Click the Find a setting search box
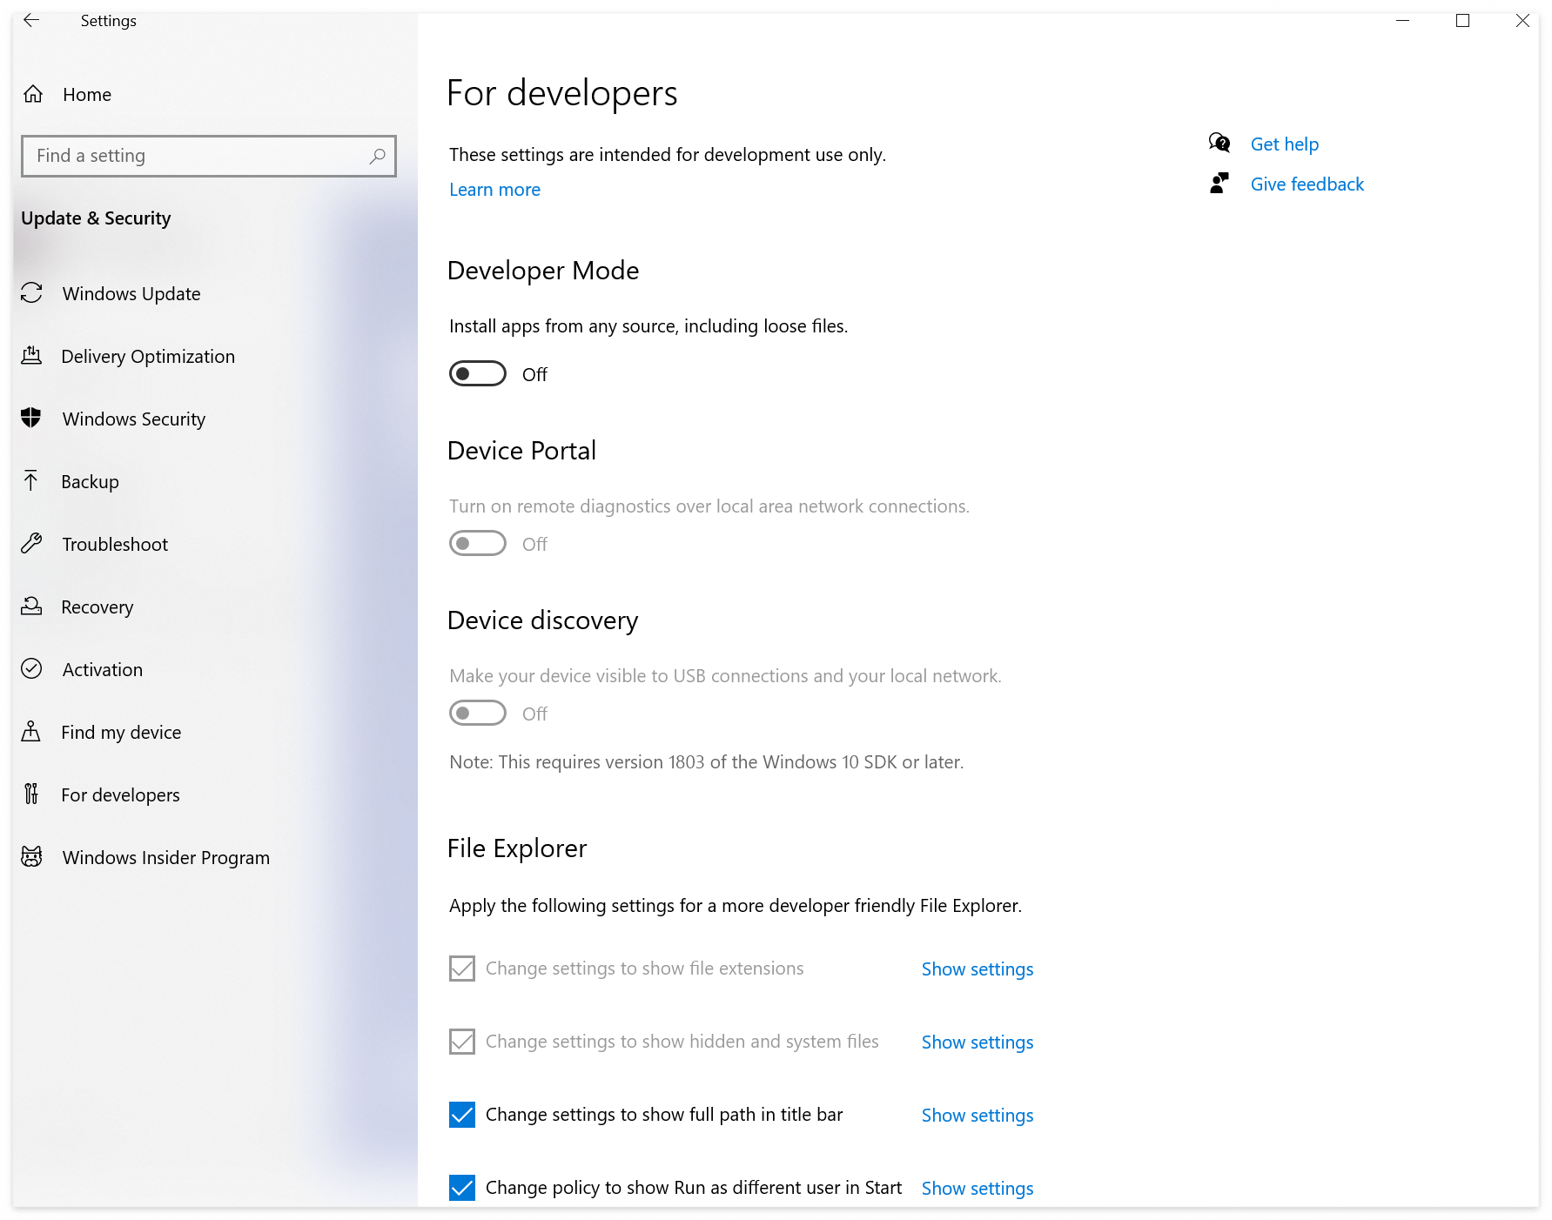 (209, 156)
